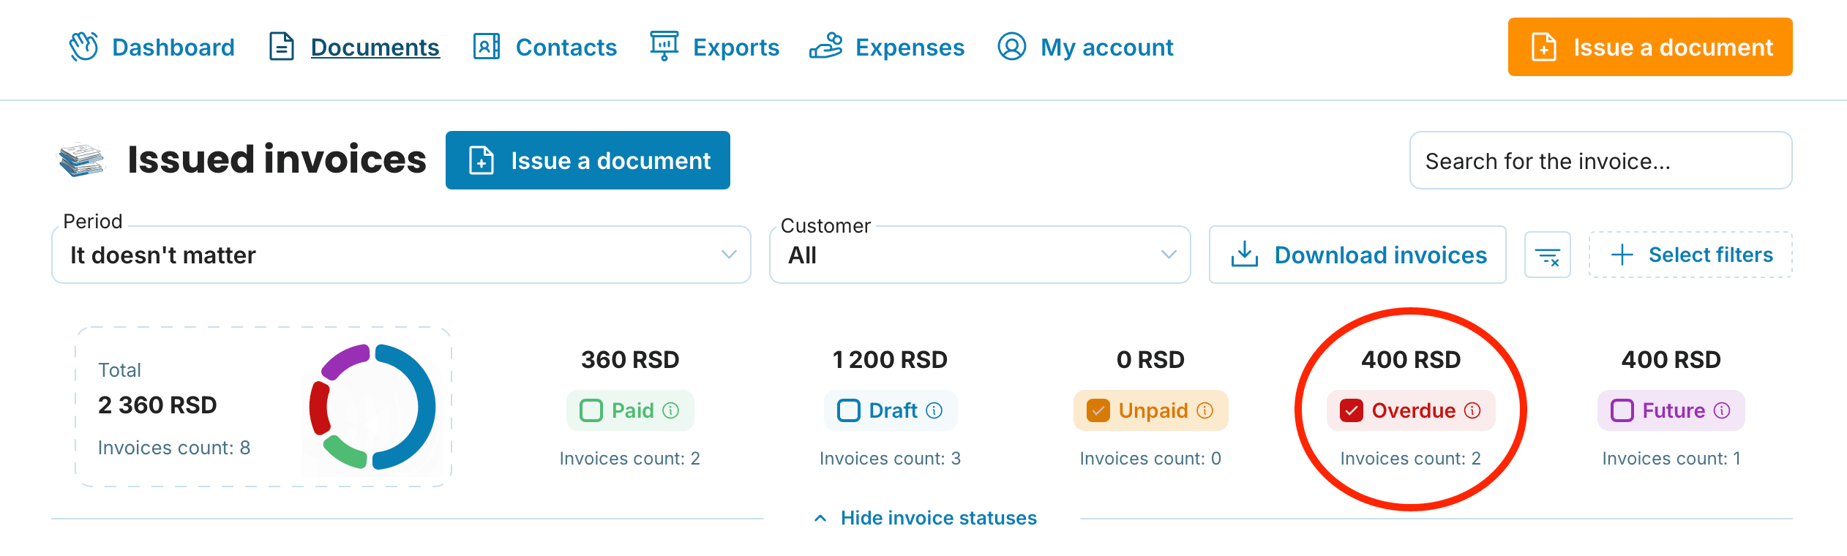Click the Expenses hand-with-coins icon
This screenshot has width=1847, height=556.
coord(826,46)
